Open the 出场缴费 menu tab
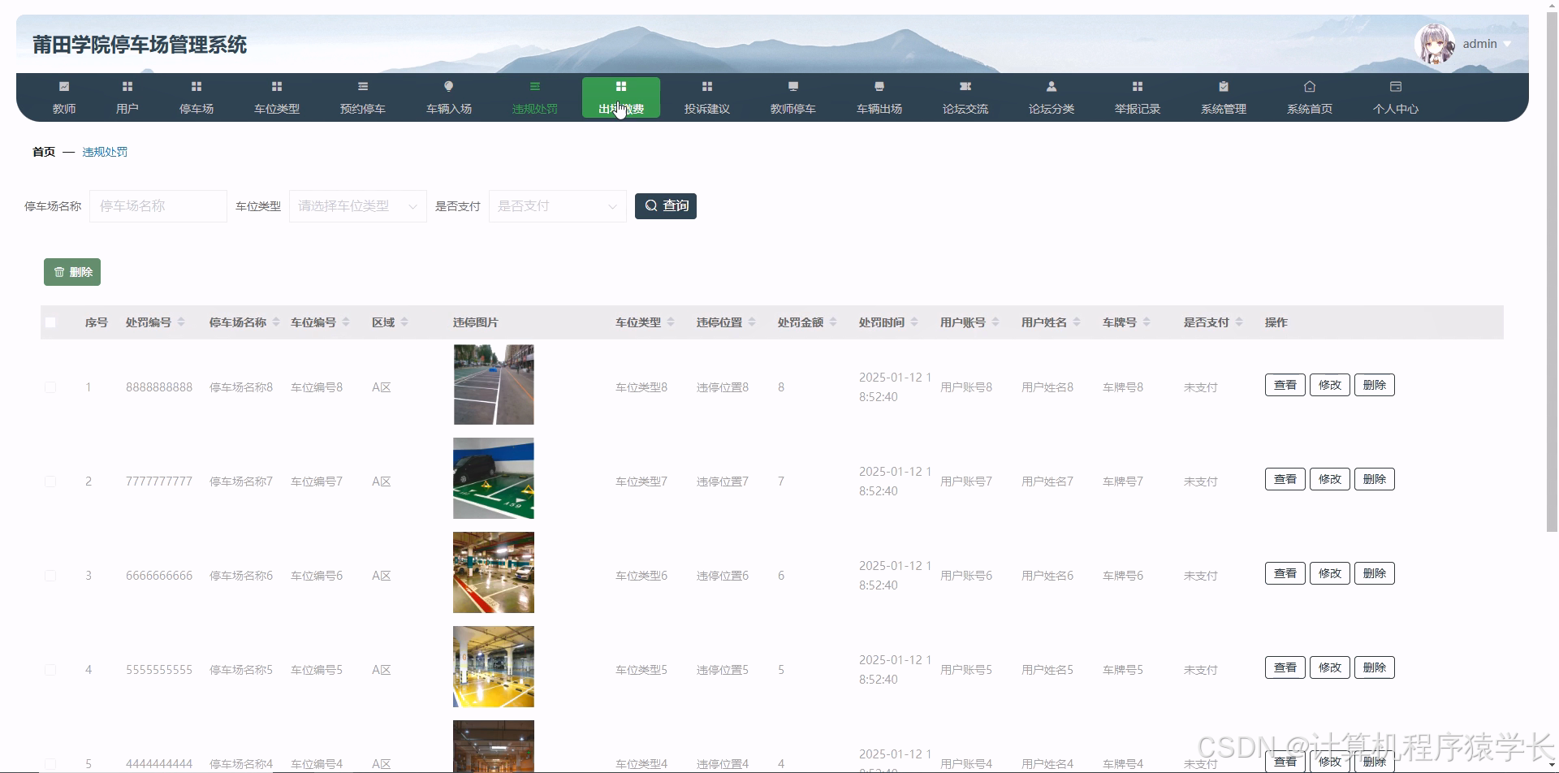This screenshot has width=1559, height=773. pos(621,97)
